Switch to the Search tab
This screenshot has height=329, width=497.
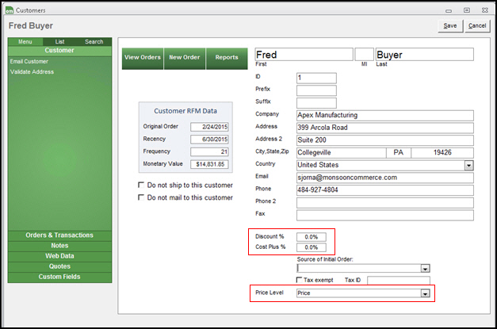point(94,41)
